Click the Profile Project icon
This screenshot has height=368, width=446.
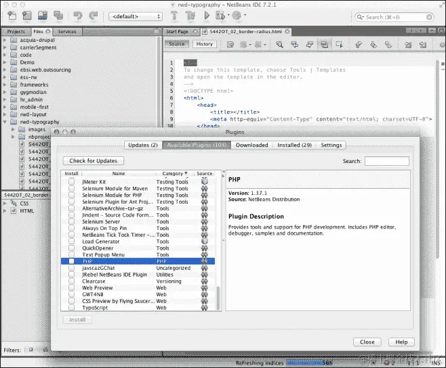coord(237,16)
